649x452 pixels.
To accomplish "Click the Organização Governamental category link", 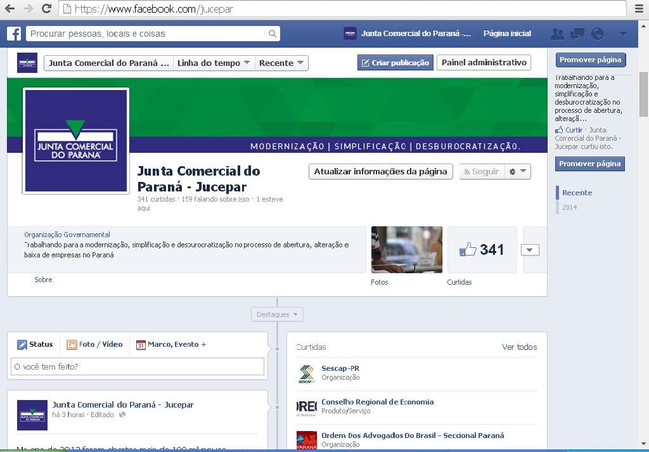I will [x=67, y=235].
